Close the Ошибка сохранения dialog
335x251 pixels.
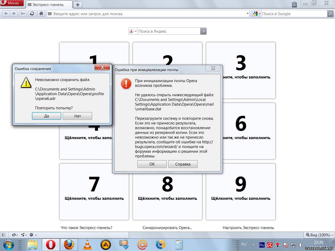[102, 67]
